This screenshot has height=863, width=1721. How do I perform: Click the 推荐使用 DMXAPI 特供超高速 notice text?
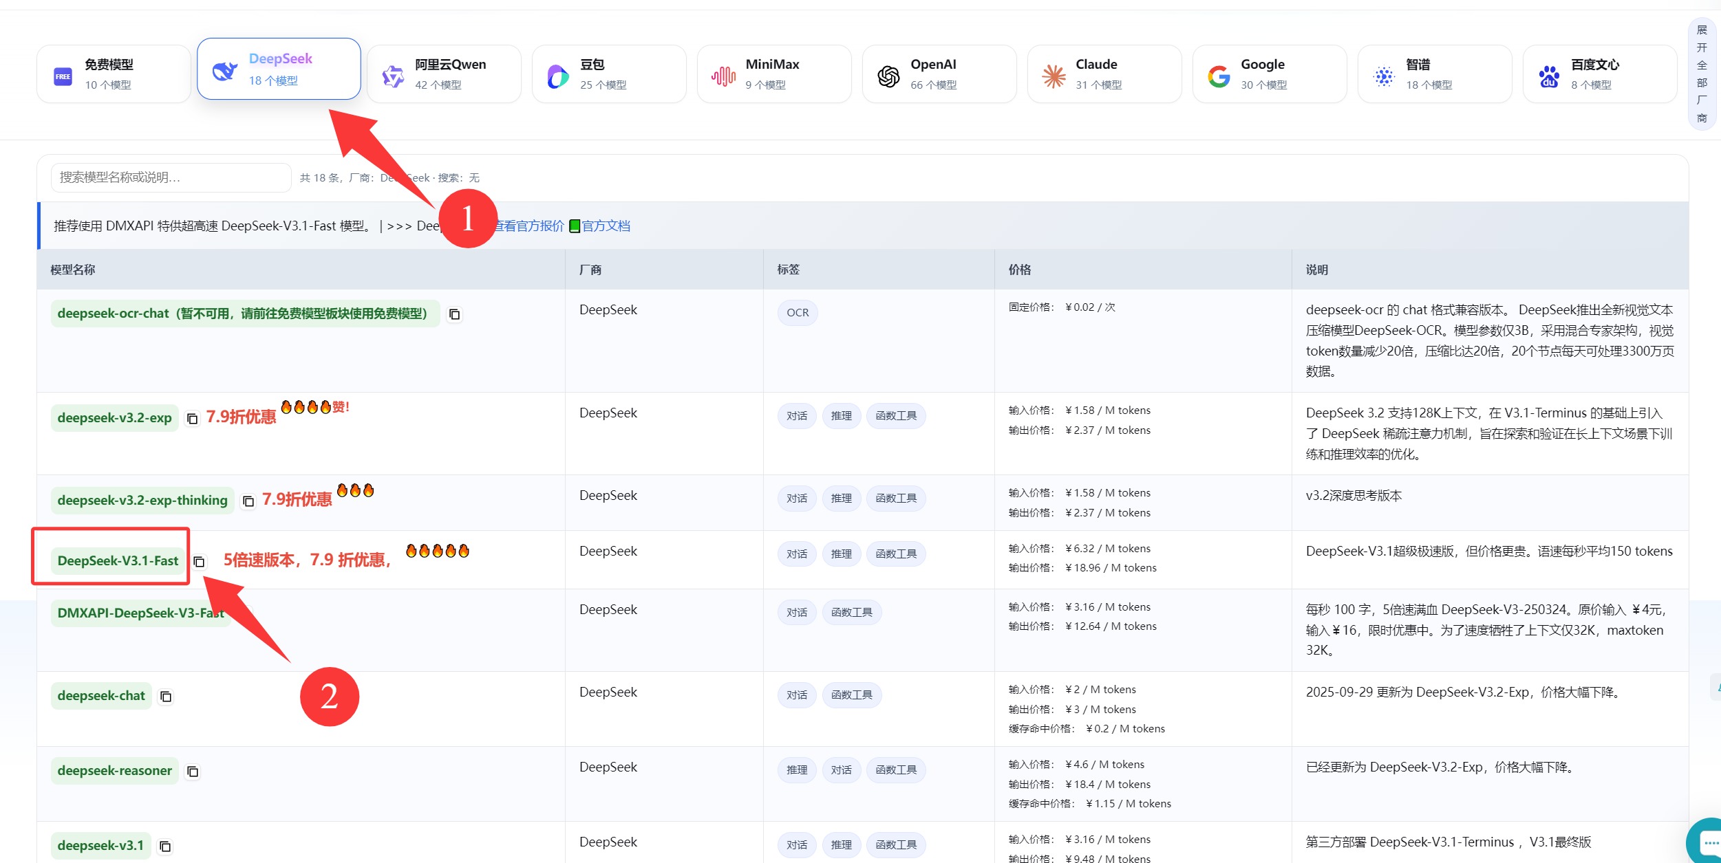point(213,226)
